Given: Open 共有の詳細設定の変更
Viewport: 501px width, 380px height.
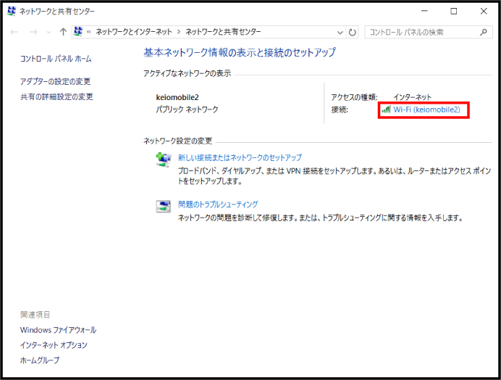Looking at the screenshot, I should pyautogui.click(x=56, y=96).
